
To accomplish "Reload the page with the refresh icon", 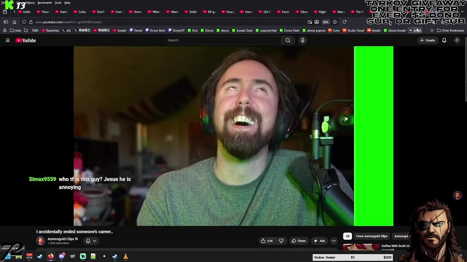I will point(344,22).
